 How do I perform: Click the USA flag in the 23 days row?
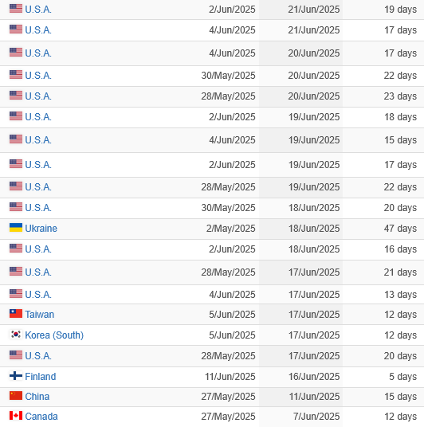pyautogui.click(x=16, y=96)
